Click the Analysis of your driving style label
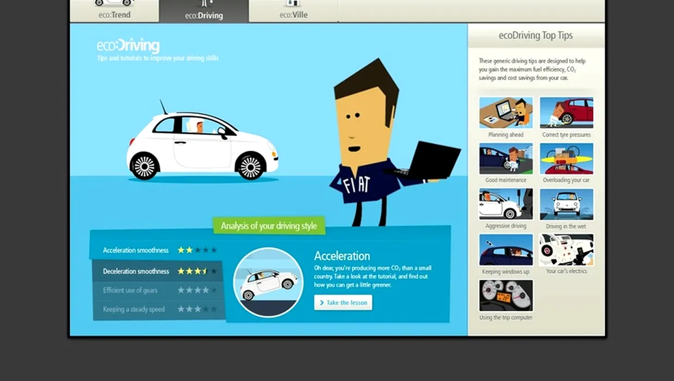 [x=269, y=226]
